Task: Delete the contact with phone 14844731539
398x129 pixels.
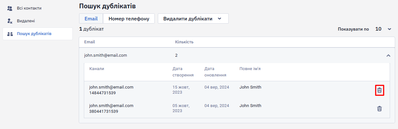Action: tap(380, 90)
